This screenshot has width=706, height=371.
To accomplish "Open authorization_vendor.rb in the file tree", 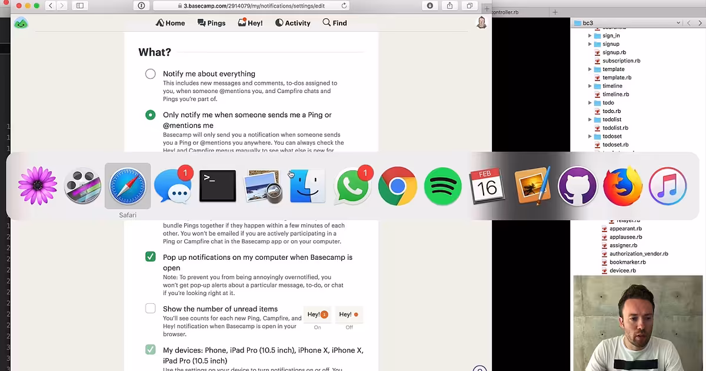I will point(638,254).
